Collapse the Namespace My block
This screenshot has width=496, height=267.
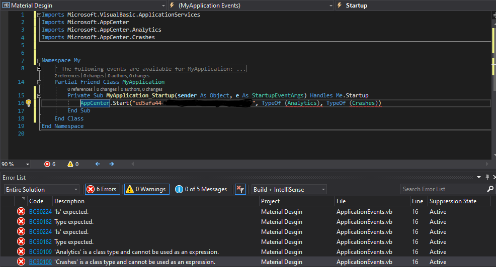coord(39,61)
